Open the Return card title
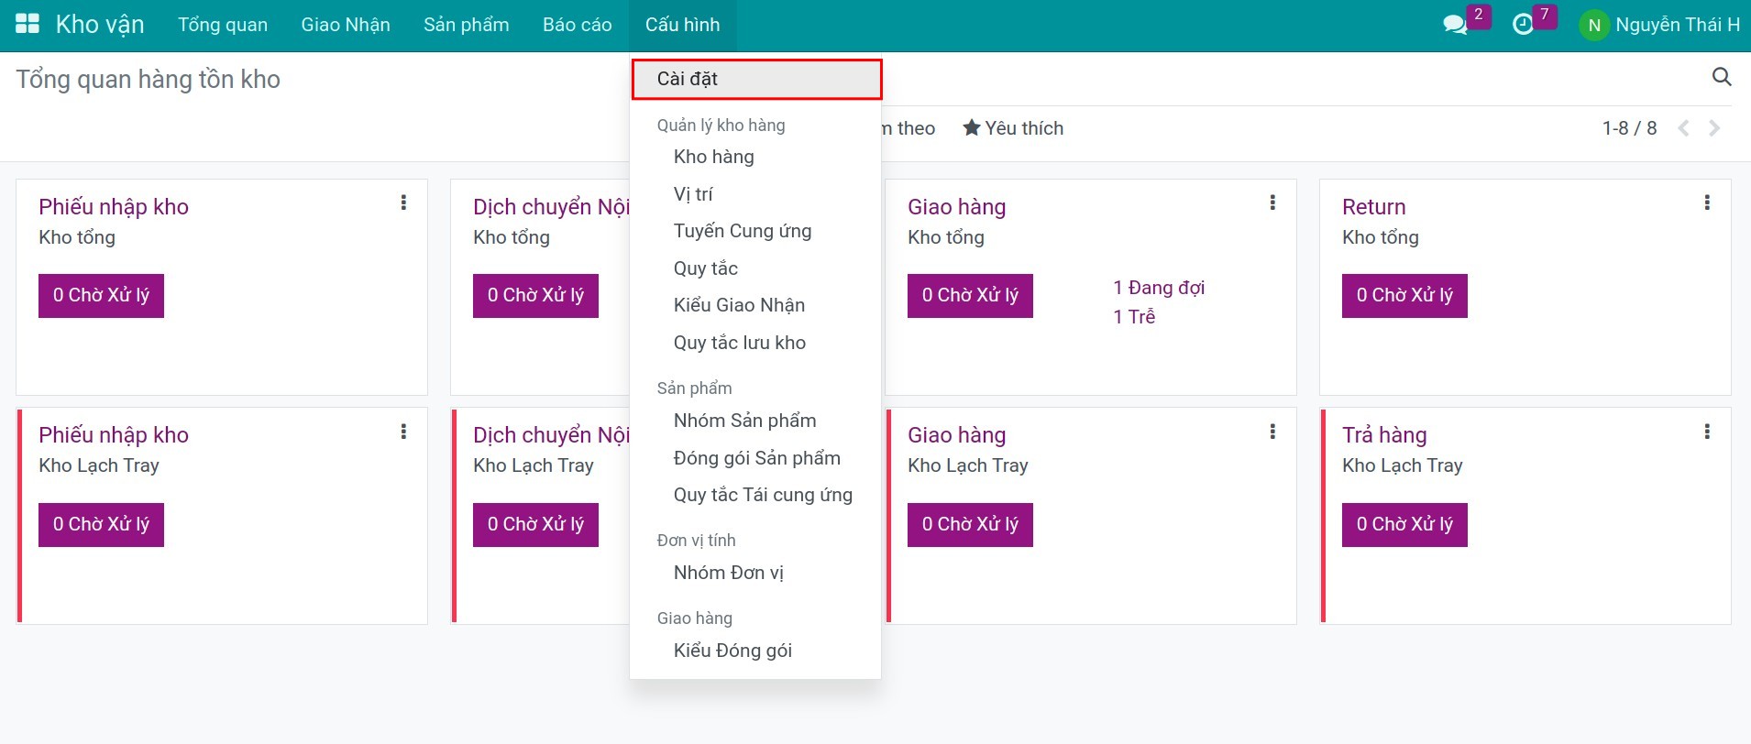The width and height of the screenshot is (1751, 744). tap(1373, 207)
